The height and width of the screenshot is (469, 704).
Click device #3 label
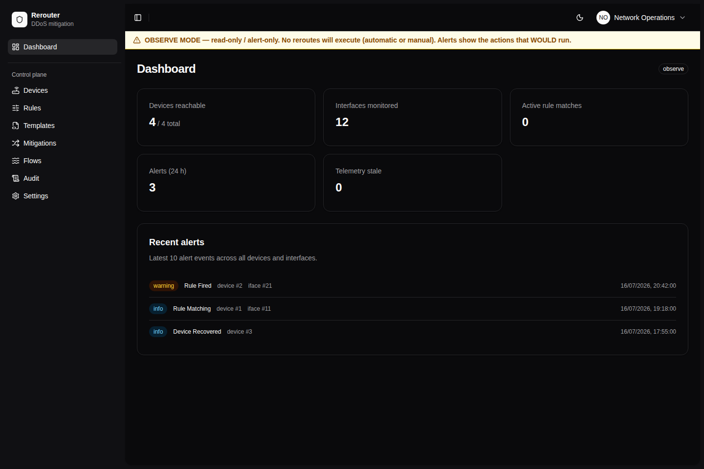[x=240, y=332]
